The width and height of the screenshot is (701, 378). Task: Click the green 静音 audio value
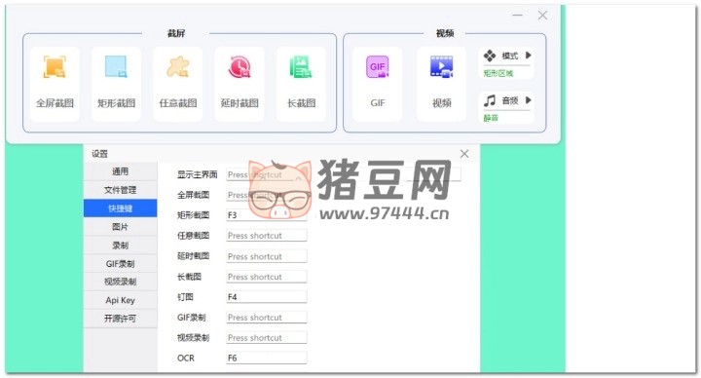[491, 118]
